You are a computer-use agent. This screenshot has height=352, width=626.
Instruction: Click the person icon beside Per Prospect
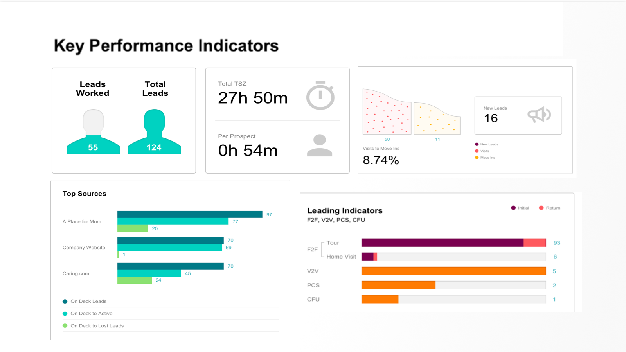pyautogui.click(x=320, y=145)
